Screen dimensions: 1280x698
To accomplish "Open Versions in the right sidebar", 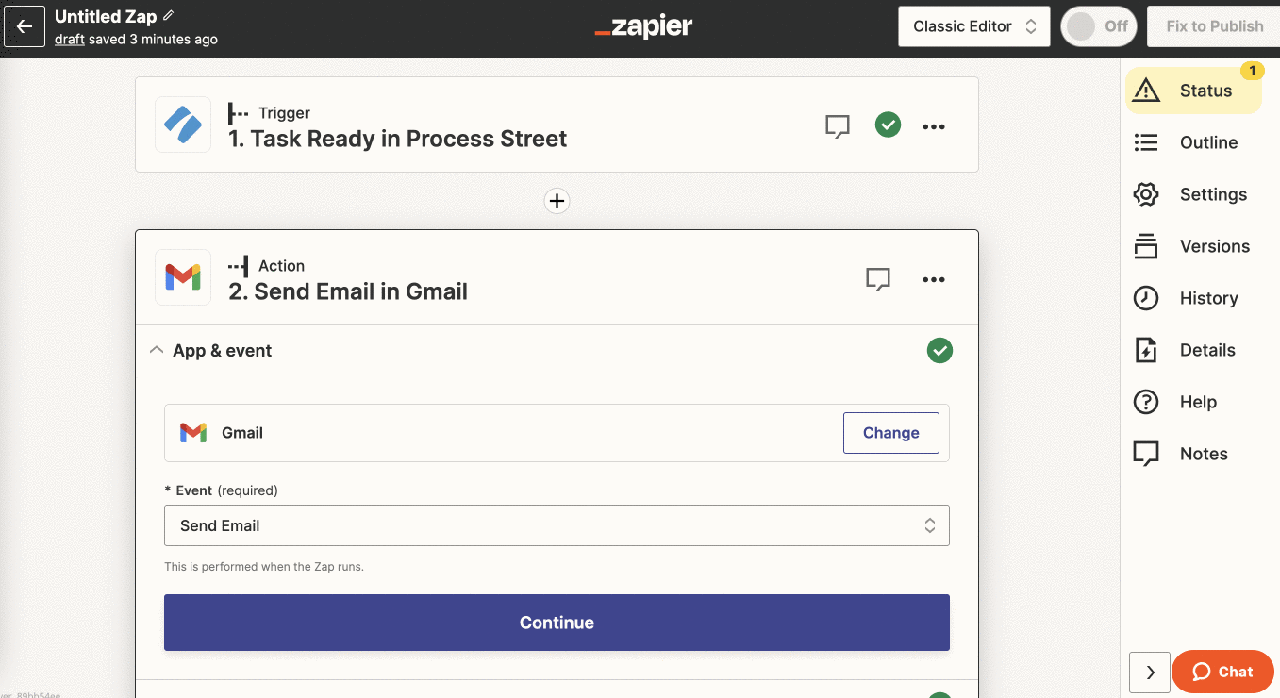I will [1213, 246].
